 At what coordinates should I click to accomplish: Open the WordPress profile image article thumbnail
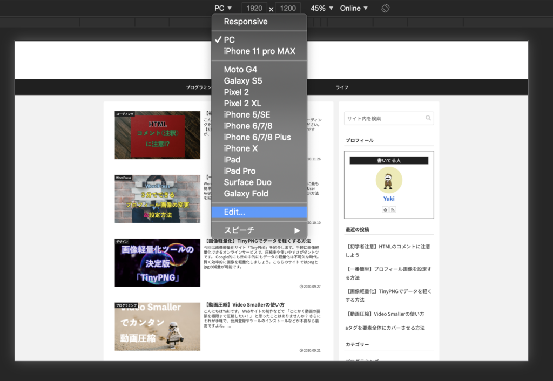click(x=157, y=199)
